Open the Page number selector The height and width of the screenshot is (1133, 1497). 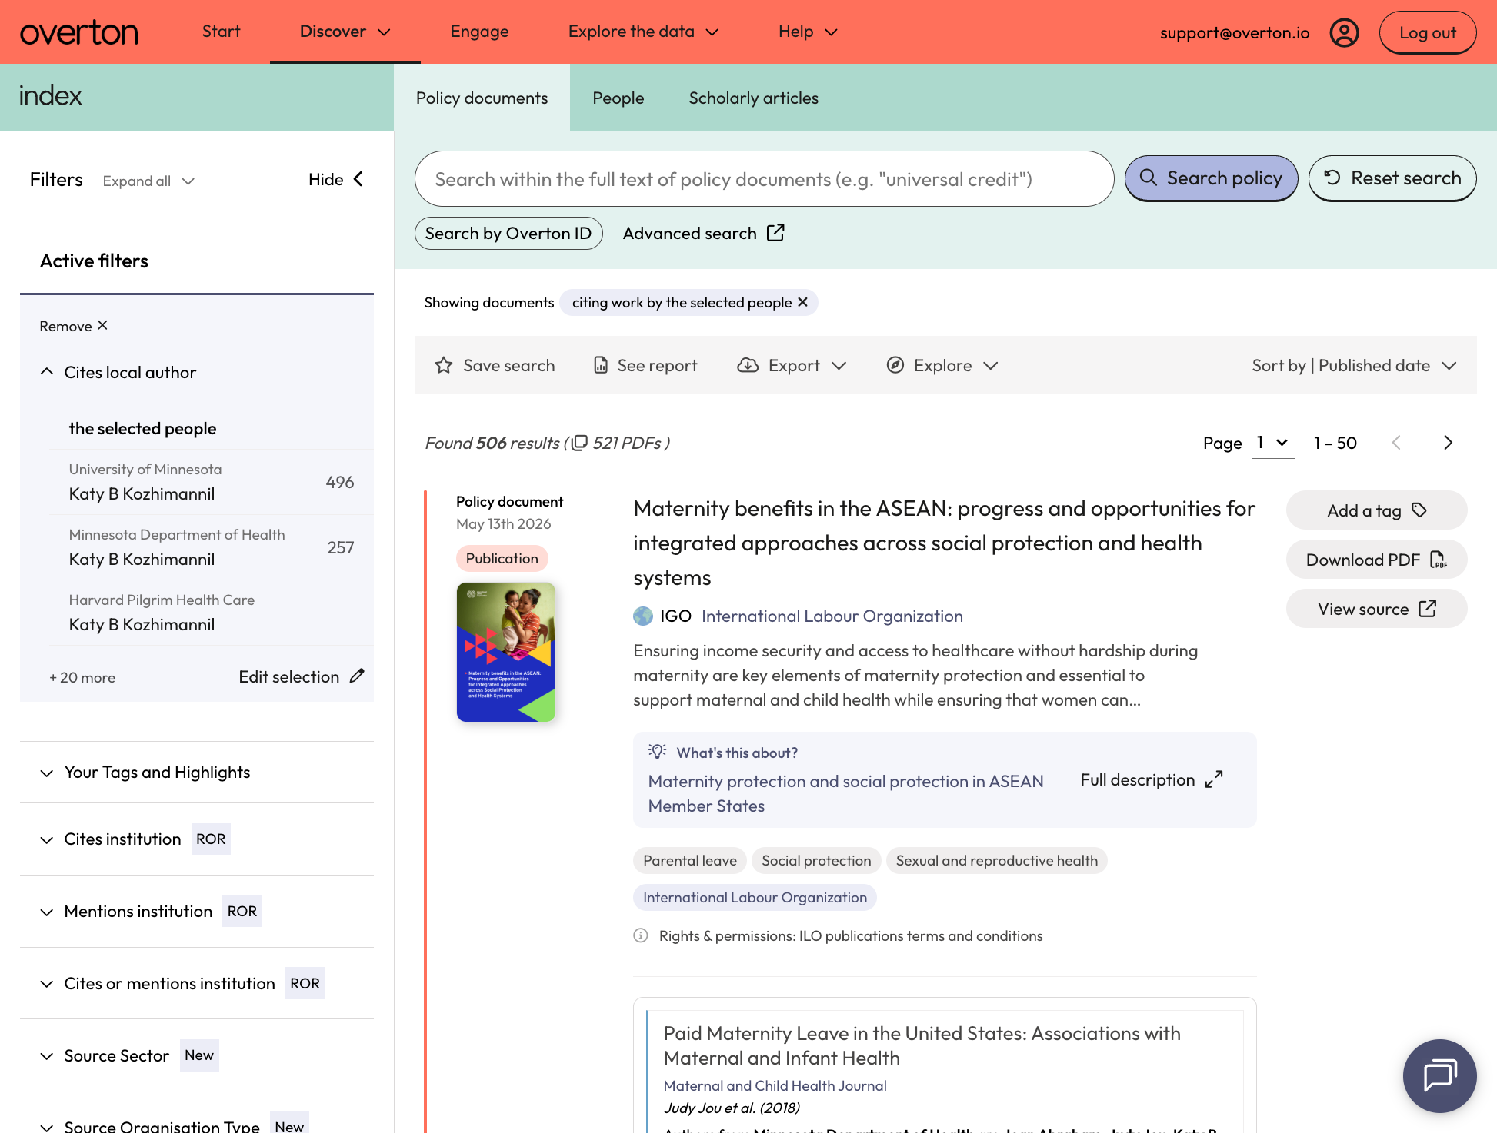click(x=1273, y=443)
